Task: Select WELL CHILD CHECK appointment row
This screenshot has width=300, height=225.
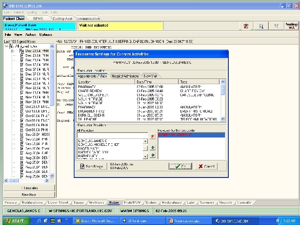Action: click(149, 95)
